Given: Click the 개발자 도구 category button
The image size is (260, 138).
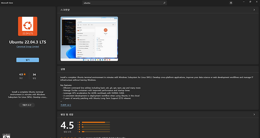Looking at the screenshot, I should tap(27, 105).
